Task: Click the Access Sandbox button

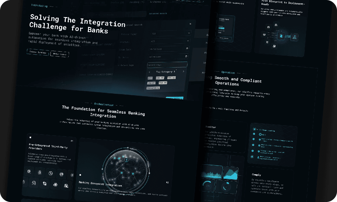Action: point(38,53)
